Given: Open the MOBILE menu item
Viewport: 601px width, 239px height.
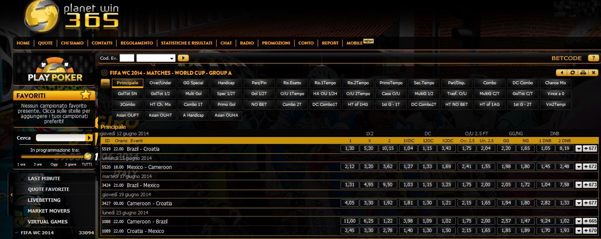Looking at the screenshot, I should click(354, 43).
